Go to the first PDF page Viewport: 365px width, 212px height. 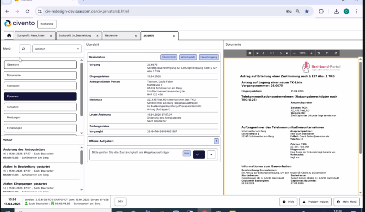point(257,53)
